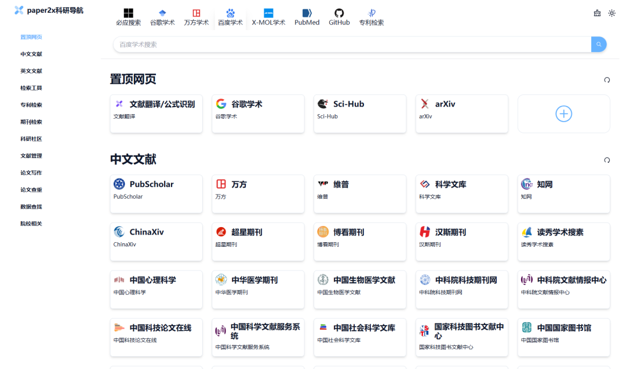This screenshot has width=626, height=369.
Task: Open GitHub via its toolbar icon
Action: 339,16
